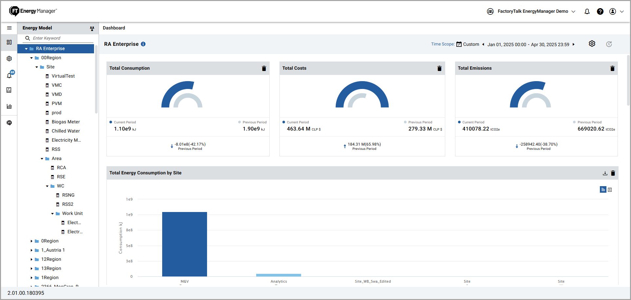Go to previous time scope period
The width and height of the screenshot is (631, 300).
pyautogui.click(x=483, y=44)
